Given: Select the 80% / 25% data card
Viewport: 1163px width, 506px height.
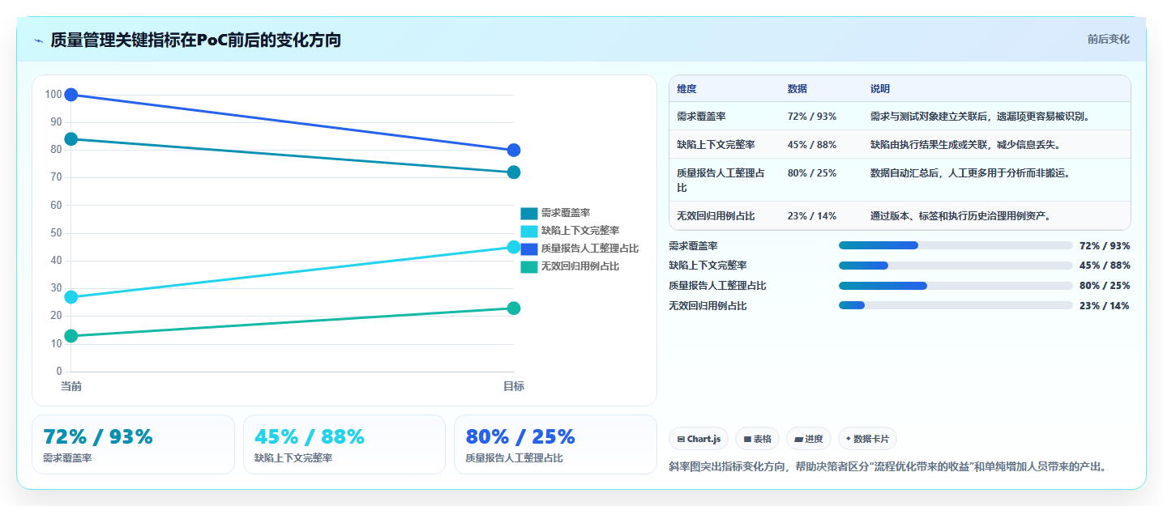Looking at the screenshot, I should (555, 444).
